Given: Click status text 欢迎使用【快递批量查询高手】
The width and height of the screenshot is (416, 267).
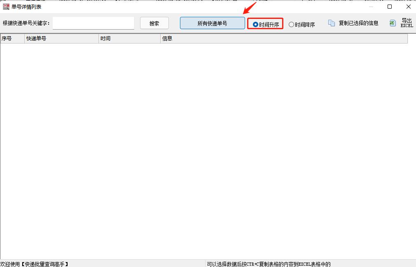Looking at the screenshot, I should tap(35, 264).
